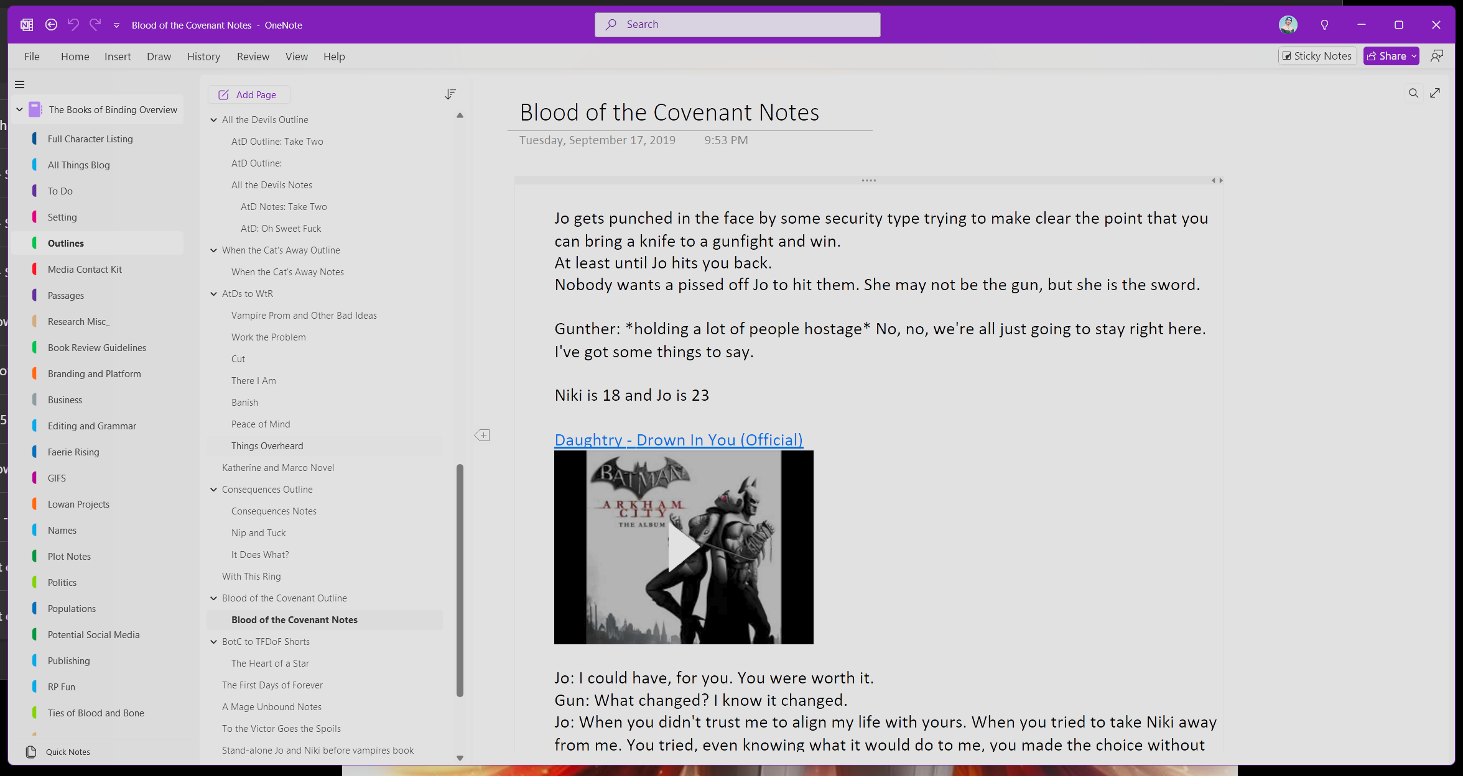Open the page sort options icon
Screen dimensions: 1463x776
tap(450, 94)
